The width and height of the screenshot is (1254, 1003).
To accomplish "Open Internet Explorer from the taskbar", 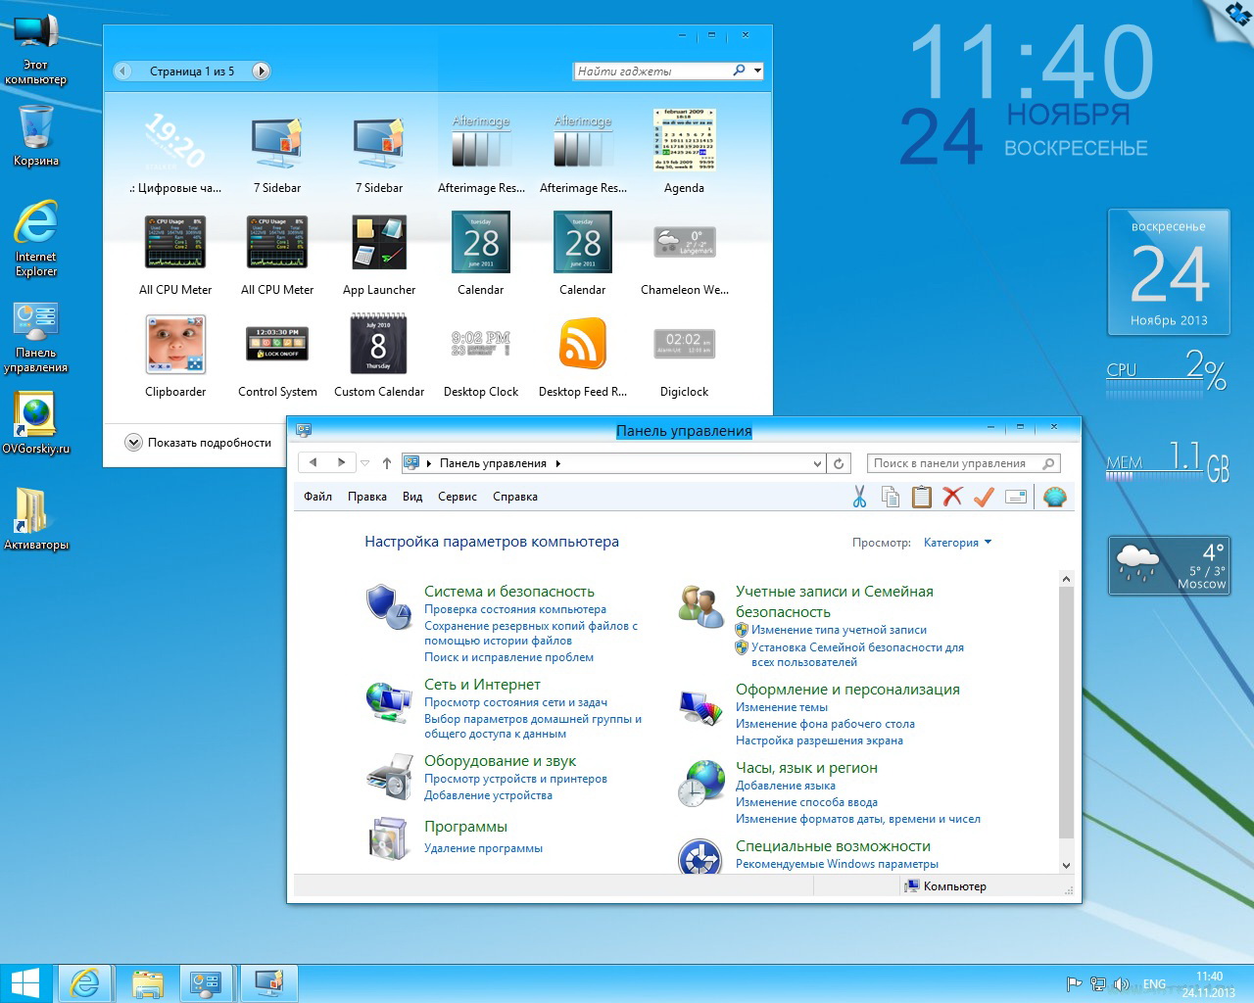I will click(85, 982).
